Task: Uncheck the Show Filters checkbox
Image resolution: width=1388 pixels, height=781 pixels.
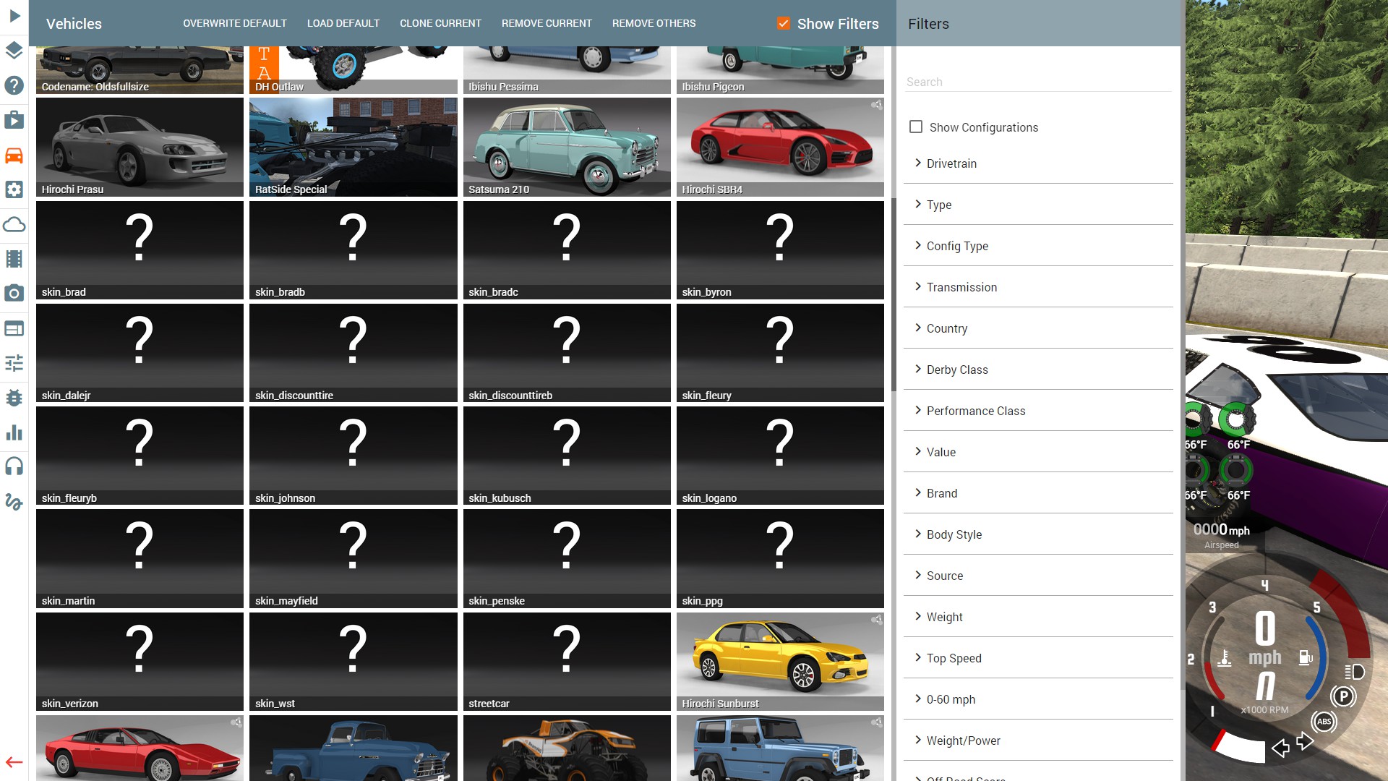Action: tap(783, 23)
